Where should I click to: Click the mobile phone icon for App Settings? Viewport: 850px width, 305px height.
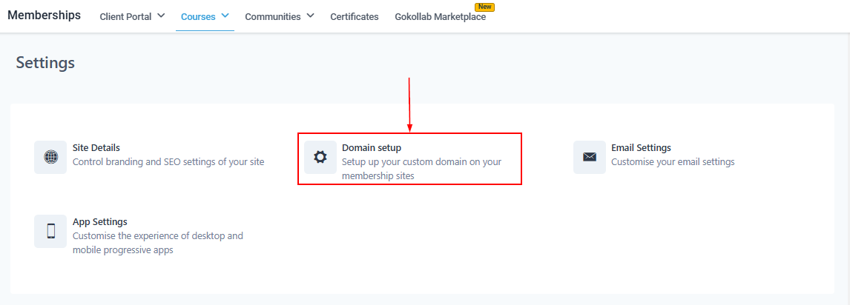(50, 231)
